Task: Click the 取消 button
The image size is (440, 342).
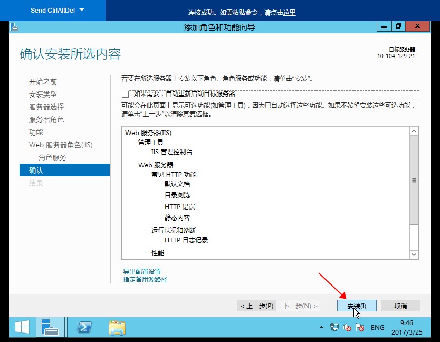Action: (x=400, y=306)
